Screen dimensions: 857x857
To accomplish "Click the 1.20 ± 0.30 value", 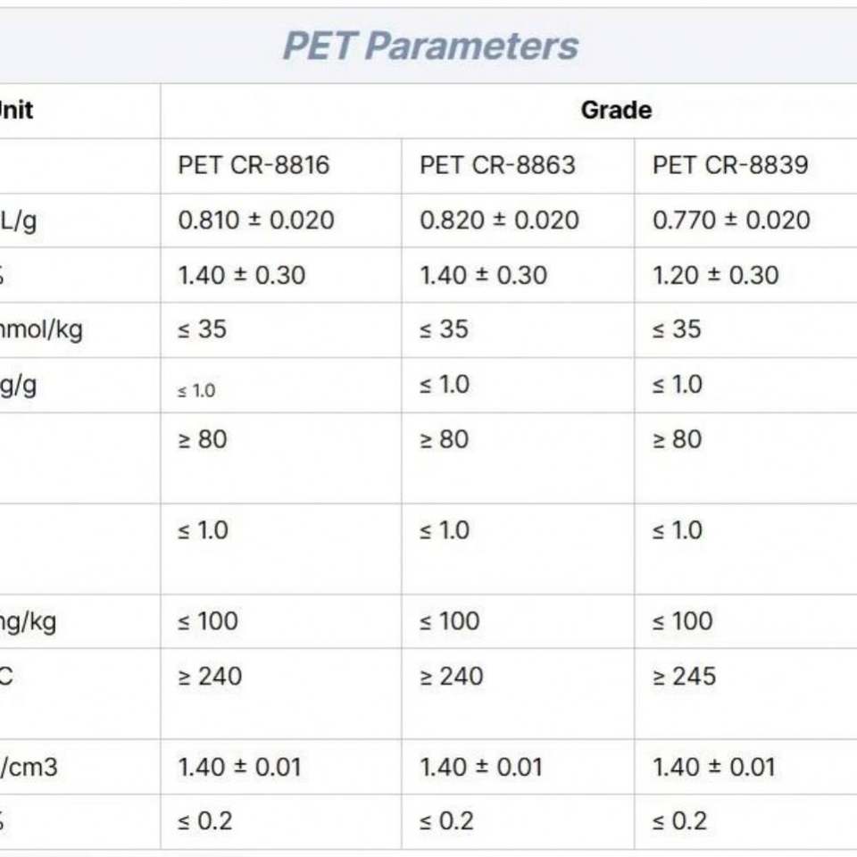I will click(715, 275).
